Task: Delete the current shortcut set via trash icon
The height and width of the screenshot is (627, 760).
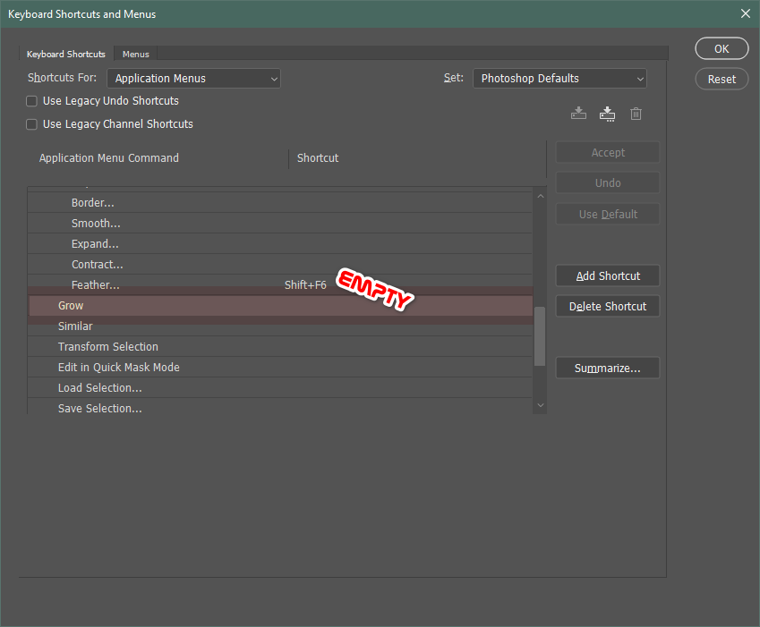Action: pyautogui.click(x=636, y=114)
